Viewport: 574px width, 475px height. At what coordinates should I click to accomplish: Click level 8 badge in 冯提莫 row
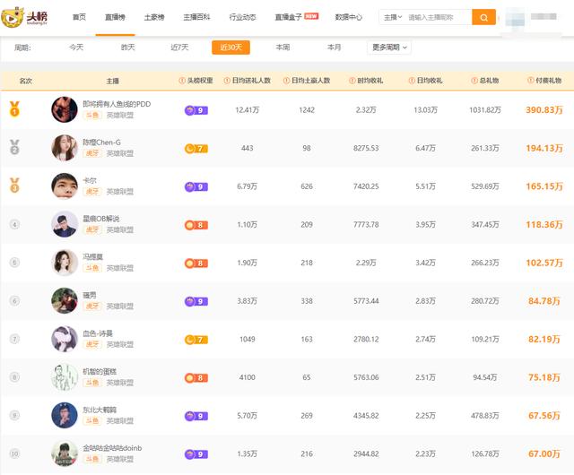(x=196, y=263)
